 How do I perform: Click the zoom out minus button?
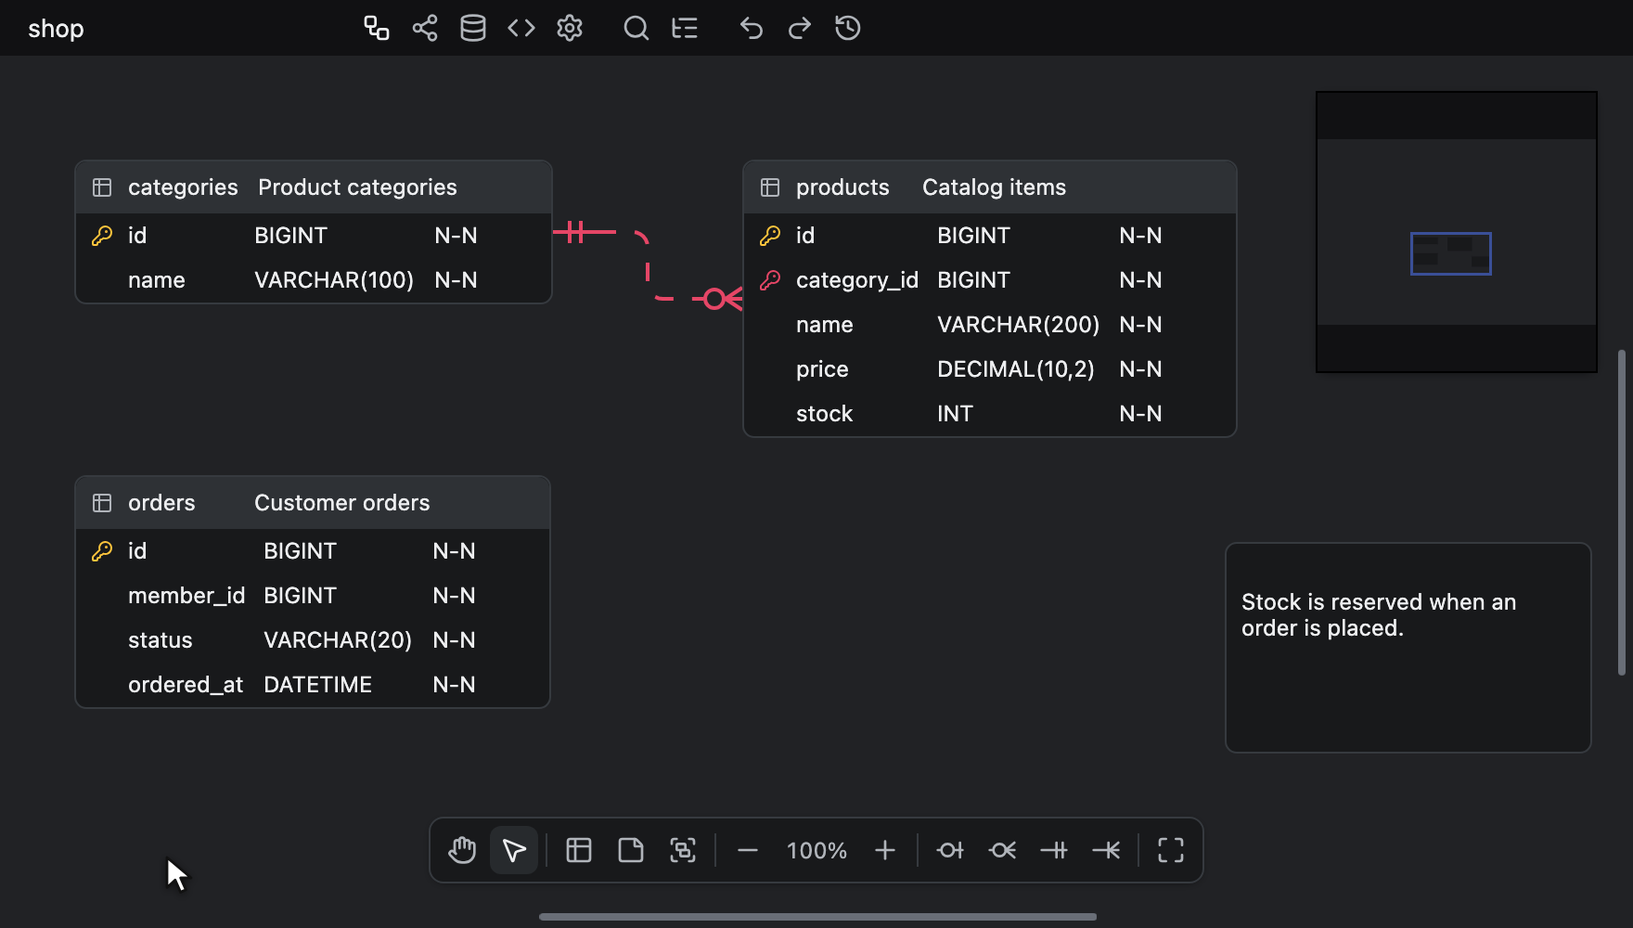click(x=748, y=850)
